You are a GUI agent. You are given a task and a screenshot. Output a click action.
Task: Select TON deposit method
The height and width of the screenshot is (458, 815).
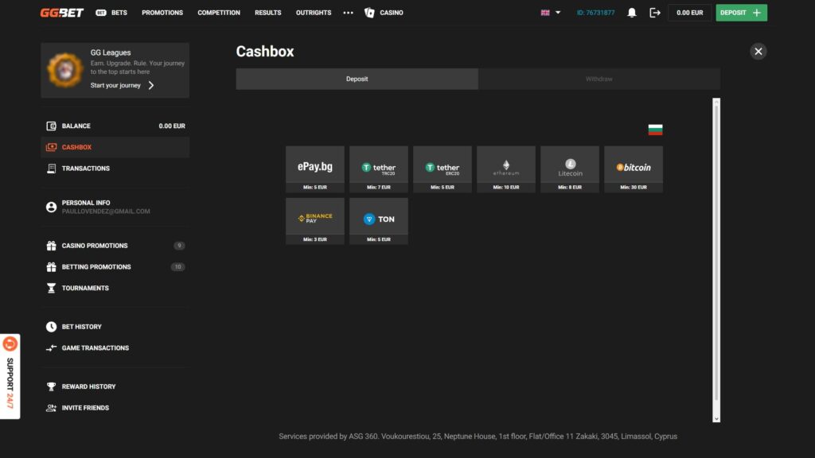(x=378, y=219)
